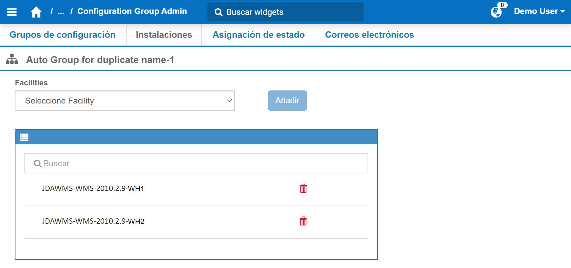The image size is (571, 268).
Task: Click the Buscar facility filter field
Action: click(x=196, y=163)
